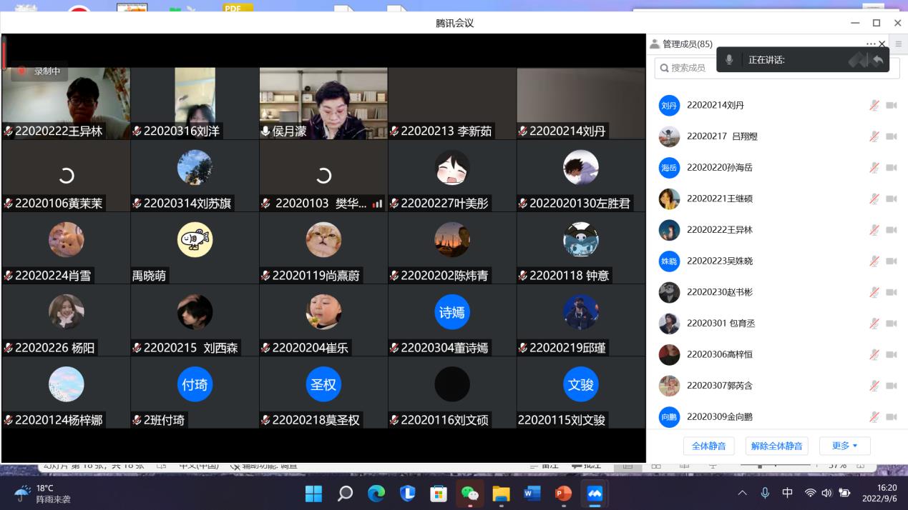Select the 22020202陈炜青 video tile
The width and height of the screenshot is (908, 510).
pos(452,248)
